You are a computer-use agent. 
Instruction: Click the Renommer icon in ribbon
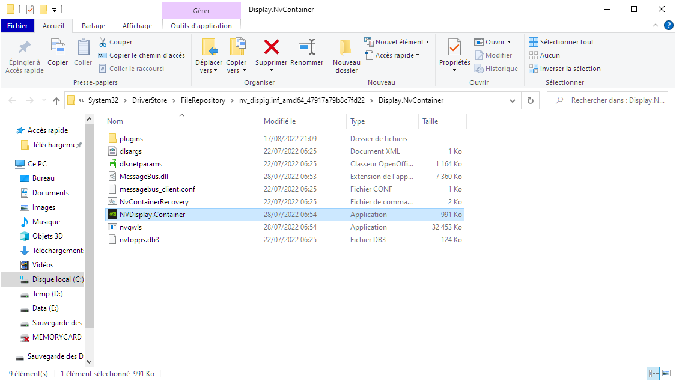coord(306,47)
